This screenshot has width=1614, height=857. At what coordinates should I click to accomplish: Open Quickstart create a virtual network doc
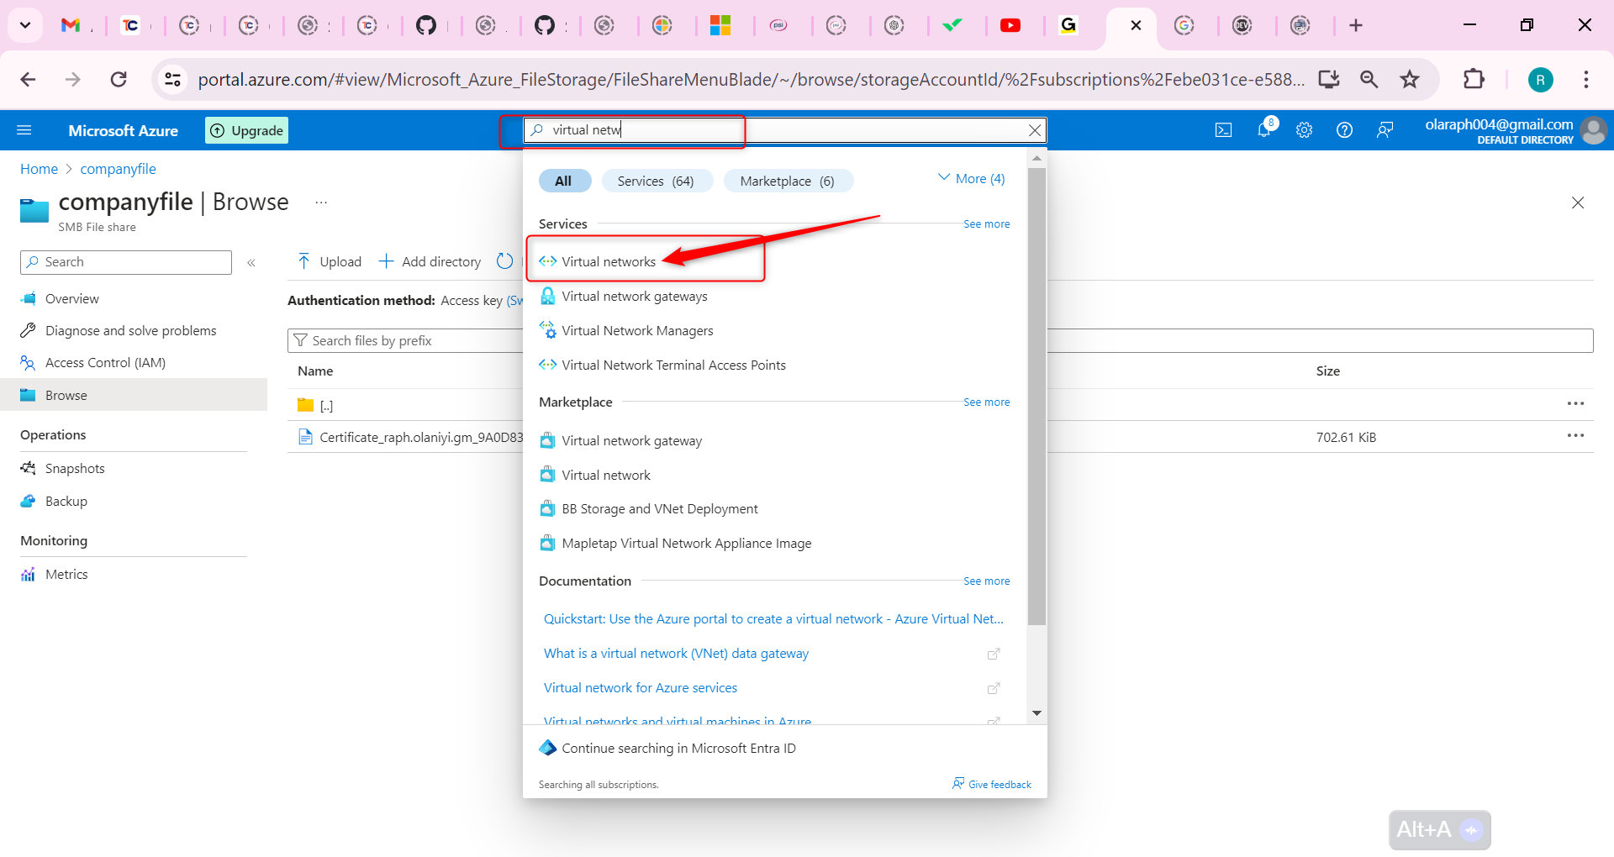coord(773,618)
